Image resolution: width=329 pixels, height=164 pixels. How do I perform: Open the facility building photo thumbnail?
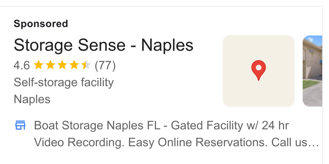pyautogui.click(x=312, y=71)
